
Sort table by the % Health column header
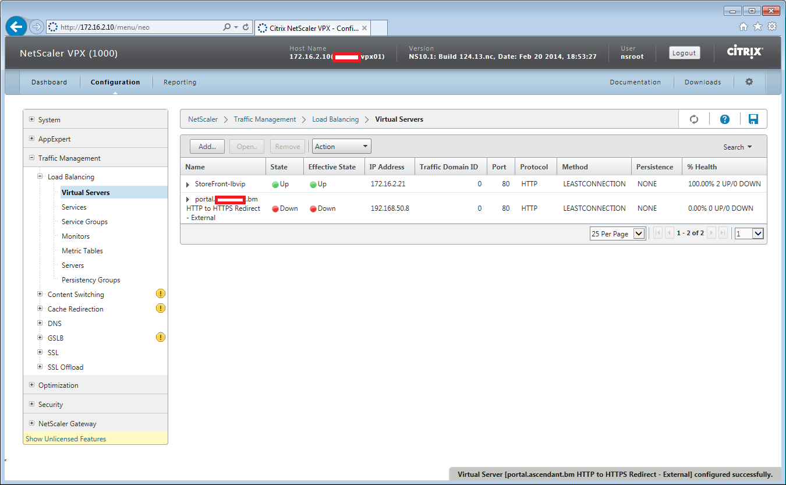724,167
